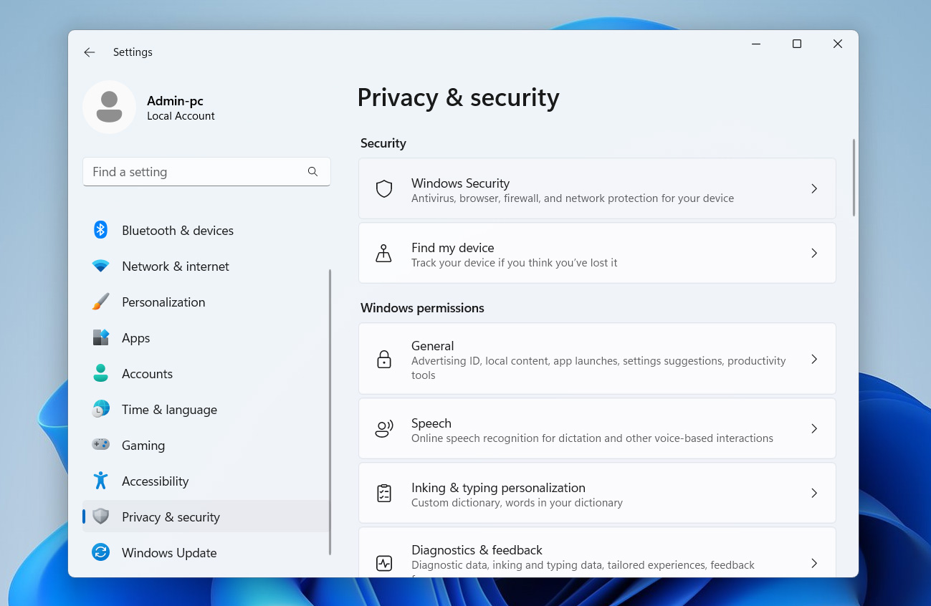Click the Speech voice icon
Screen dimensions: 931x606
[384, 428]
